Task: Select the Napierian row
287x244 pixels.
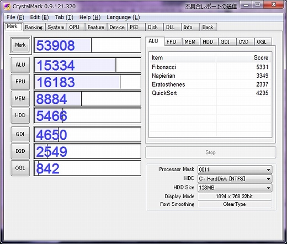Action: click(210, 76)
